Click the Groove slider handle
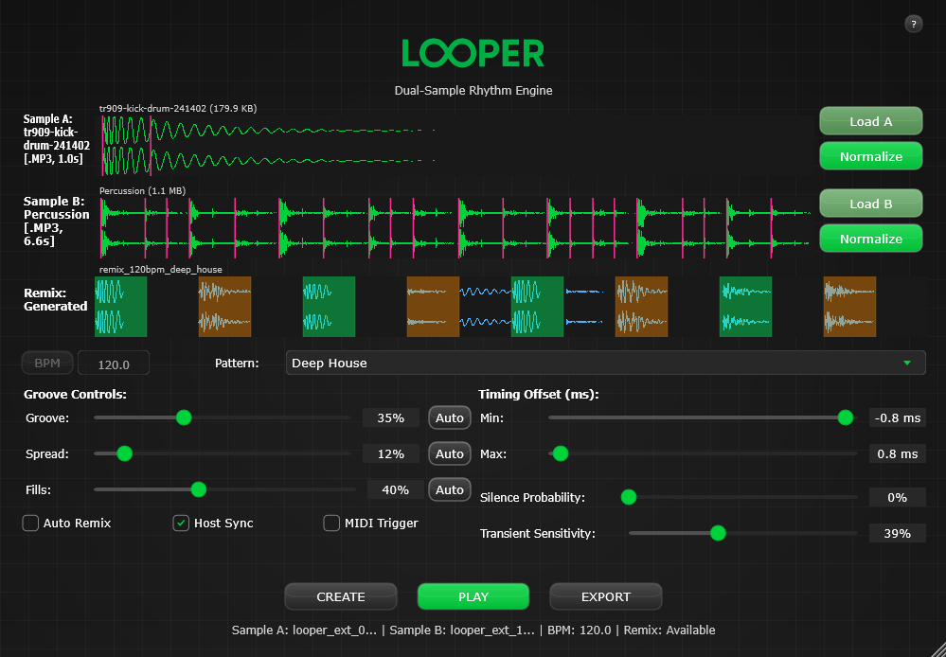Screen dimensions: 946x657 [x=184, y=417]
